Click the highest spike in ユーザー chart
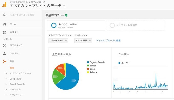This screenshot has width=174, height=100. pyautogui.click(x=156, y=74)
